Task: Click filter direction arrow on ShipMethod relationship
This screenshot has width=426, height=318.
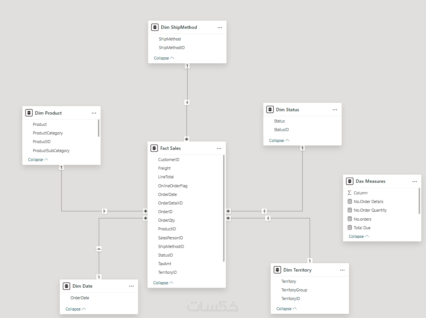Action: click(187, 102)
